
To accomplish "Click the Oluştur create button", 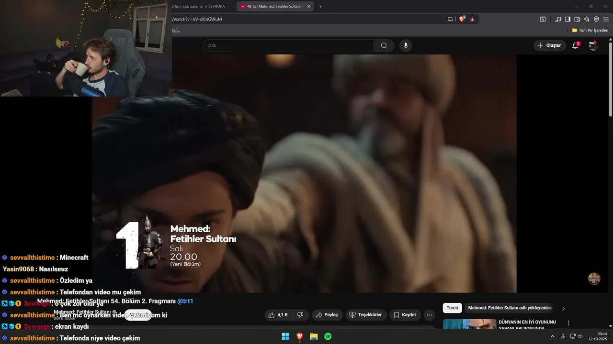I will tap(550, 45).
